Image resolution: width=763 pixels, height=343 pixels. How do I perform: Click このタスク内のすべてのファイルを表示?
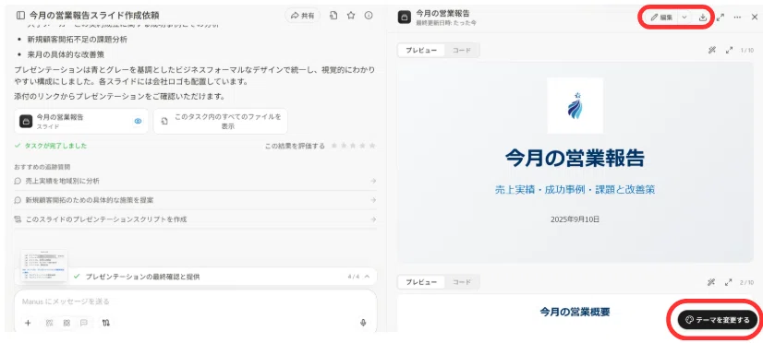pyautogui.click(x=220, y=121)
